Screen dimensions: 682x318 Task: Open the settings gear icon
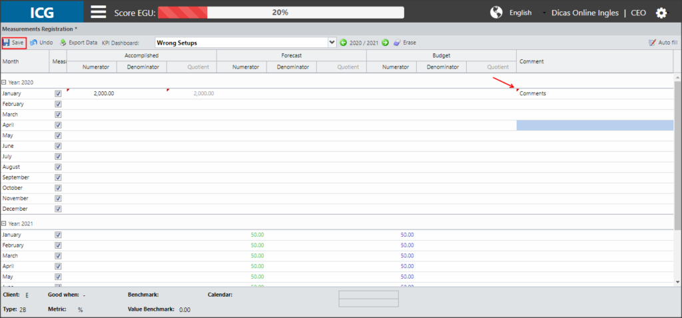(x=661, y=13)
